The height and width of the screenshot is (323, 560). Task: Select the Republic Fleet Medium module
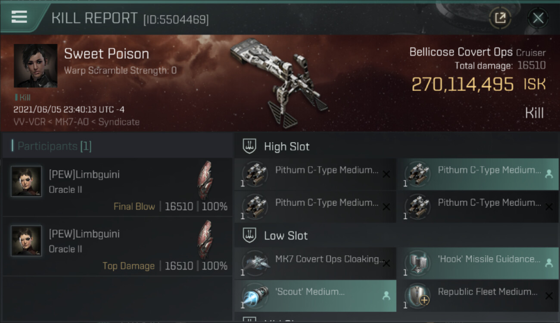(478, 296)
